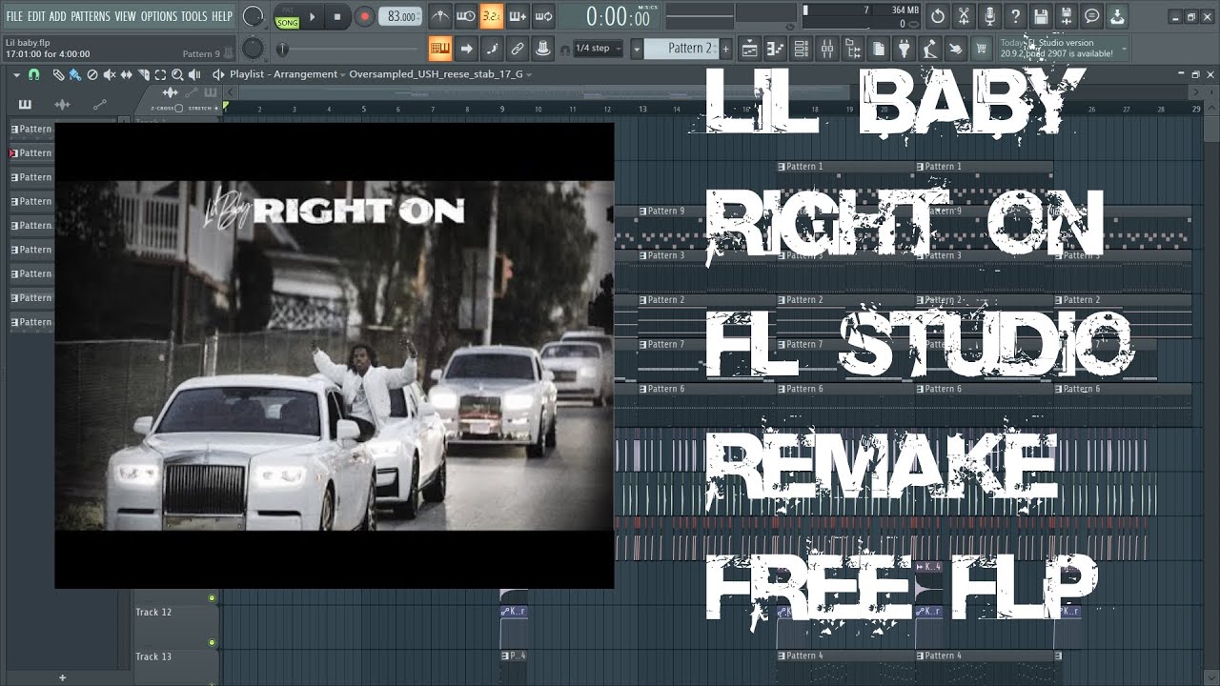Open the tempo tapper

click(929, 48)
